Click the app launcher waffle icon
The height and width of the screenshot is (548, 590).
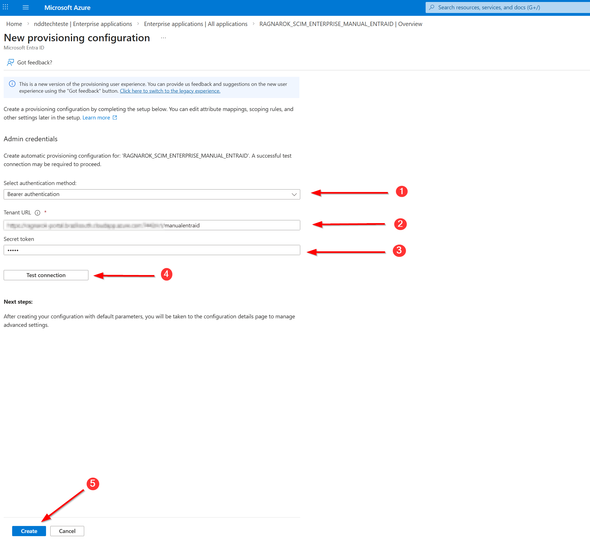5,7
